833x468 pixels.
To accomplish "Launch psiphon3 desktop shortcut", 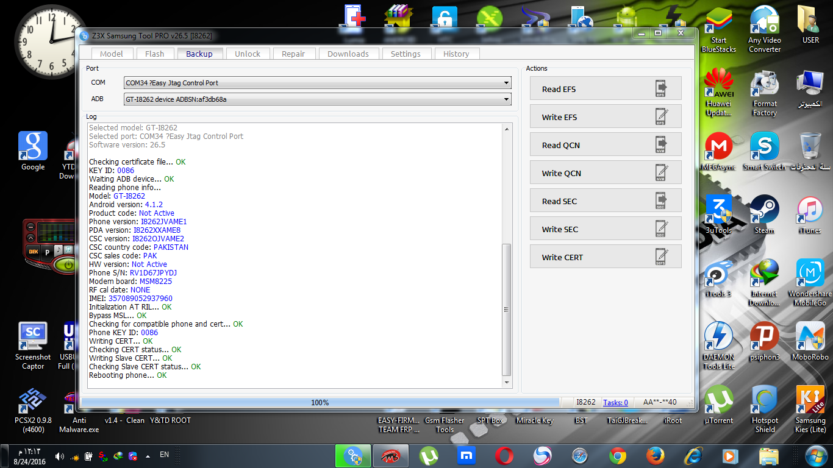I will click(765, 342).
